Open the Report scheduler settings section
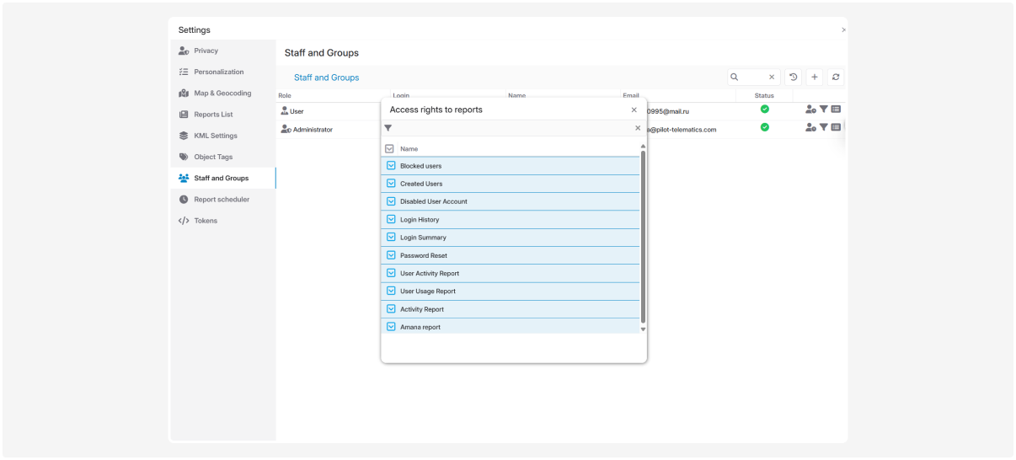 click(222, 200)
